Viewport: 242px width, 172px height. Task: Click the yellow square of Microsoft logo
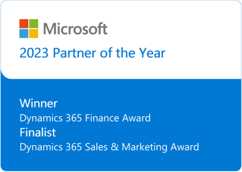coord(34,34)
